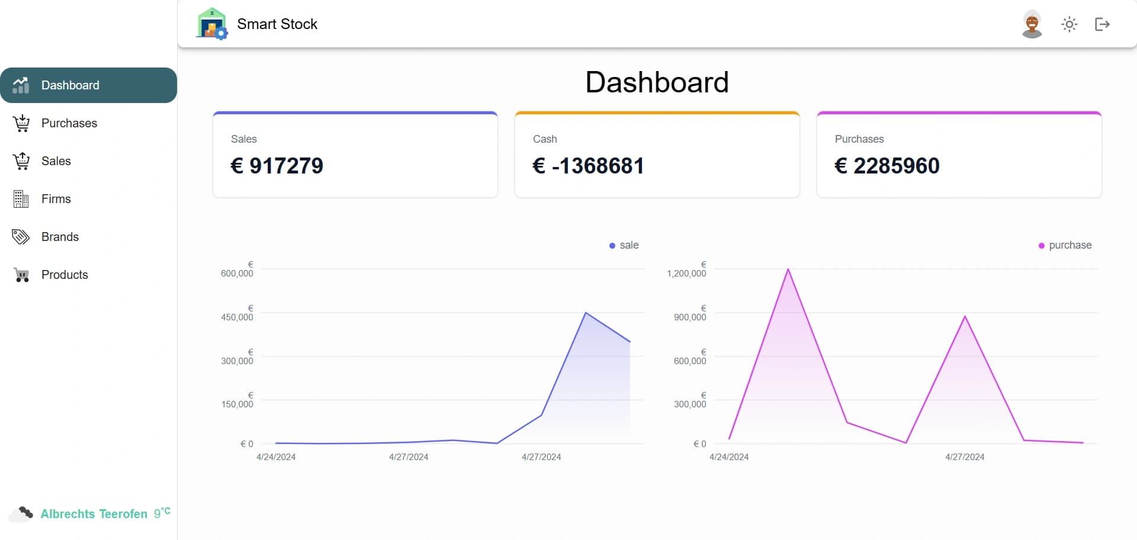
Task: Open the user avatar profile menu
Action: [1032, 24]
